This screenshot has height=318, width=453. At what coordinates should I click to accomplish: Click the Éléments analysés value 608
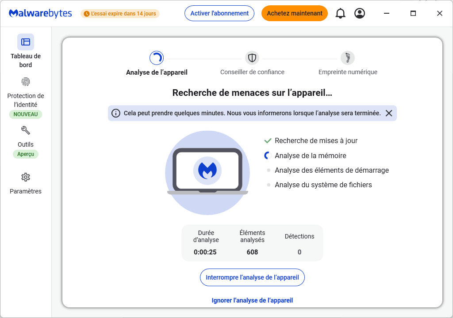[x=252, y=252]
